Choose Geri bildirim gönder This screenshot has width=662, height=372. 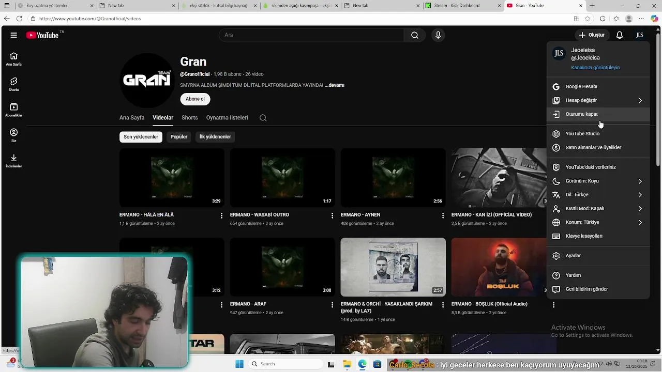[598, 289]
